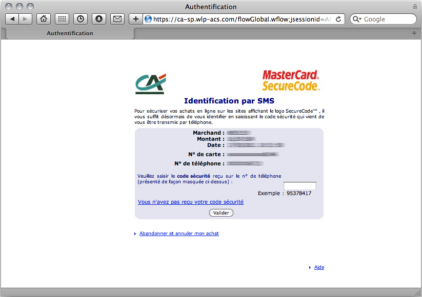Click the 'N° de carte :' label
The image size is (422, 297).
pos(207,154)
